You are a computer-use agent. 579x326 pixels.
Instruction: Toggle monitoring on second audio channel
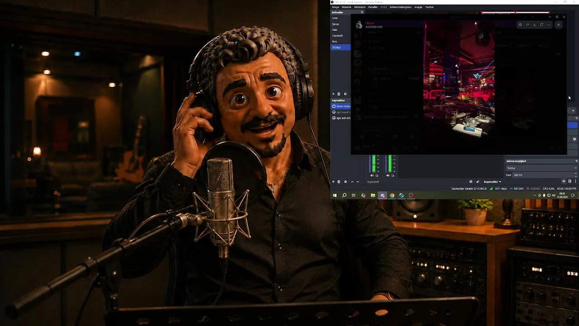[393, 176]
